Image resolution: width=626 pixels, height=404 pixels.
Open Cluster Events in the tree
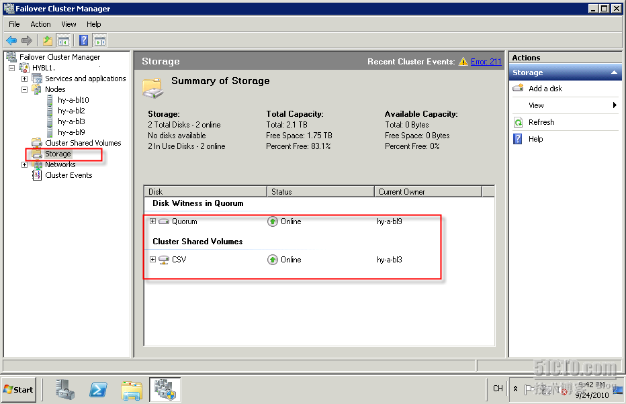coord(69,175)
